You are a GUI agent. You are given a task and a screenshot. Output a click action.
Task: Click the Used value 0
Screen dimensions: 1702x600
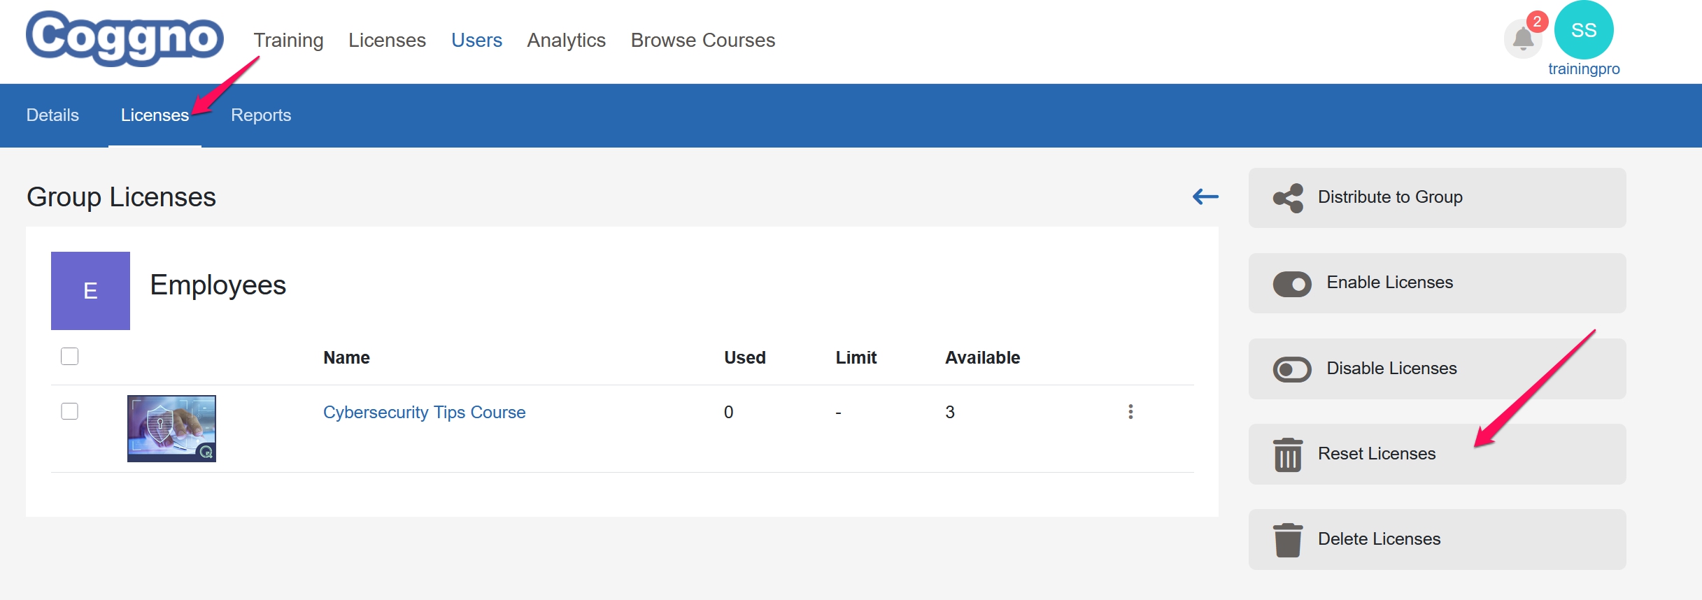click(x=728, y=412)
